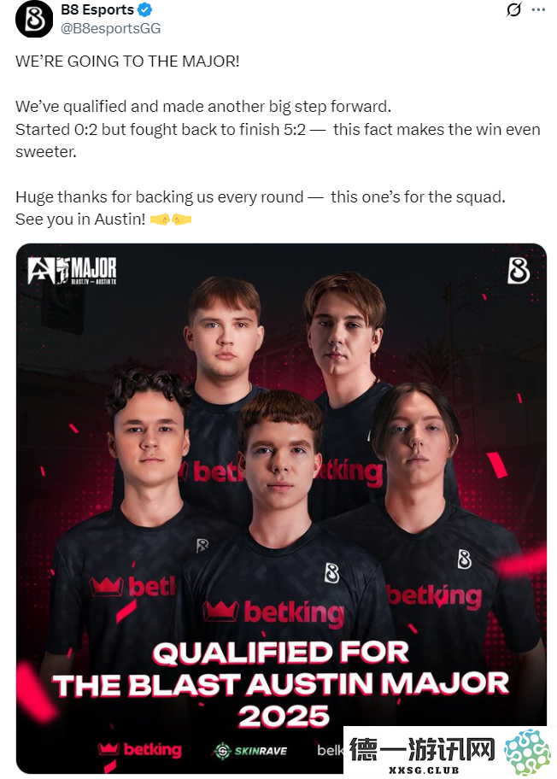The image size is (557, 779).
Task: Open the three-dot more options menu
Action: 538,10
